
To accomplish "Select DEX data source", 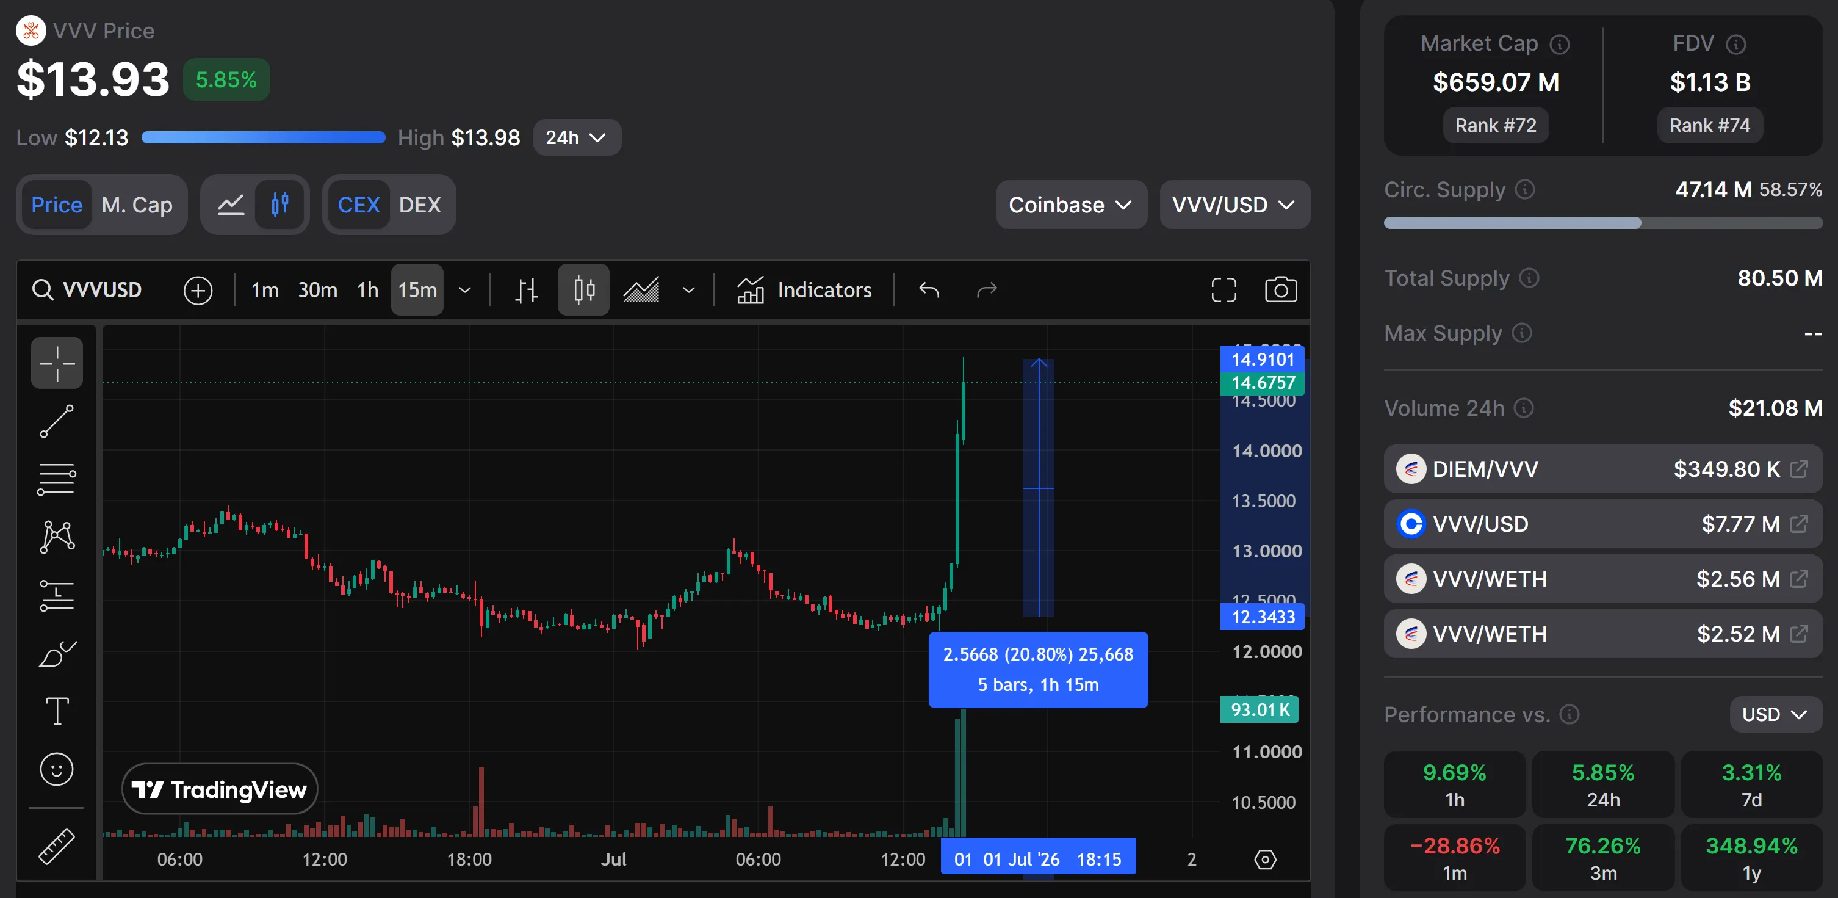I will pos(420,205).
